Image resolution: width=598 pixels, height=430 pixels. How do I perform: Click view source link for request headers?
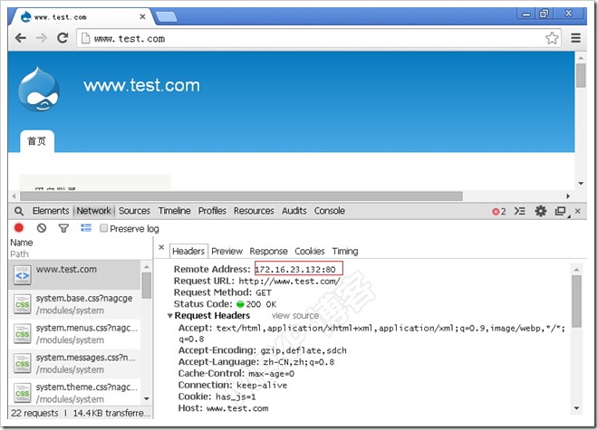tap(295, 316)
